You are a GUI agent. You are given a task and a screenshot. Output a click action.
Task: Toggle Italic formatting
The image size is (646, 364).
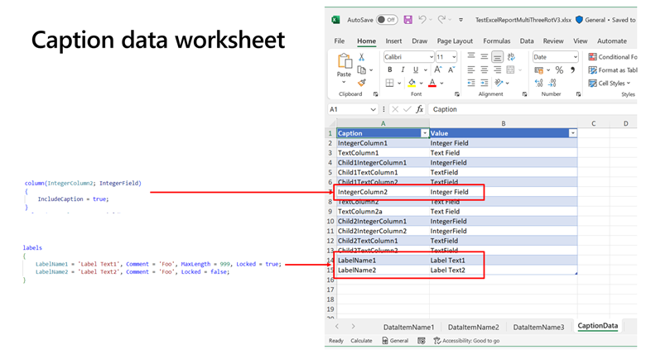tap(403, 70)
